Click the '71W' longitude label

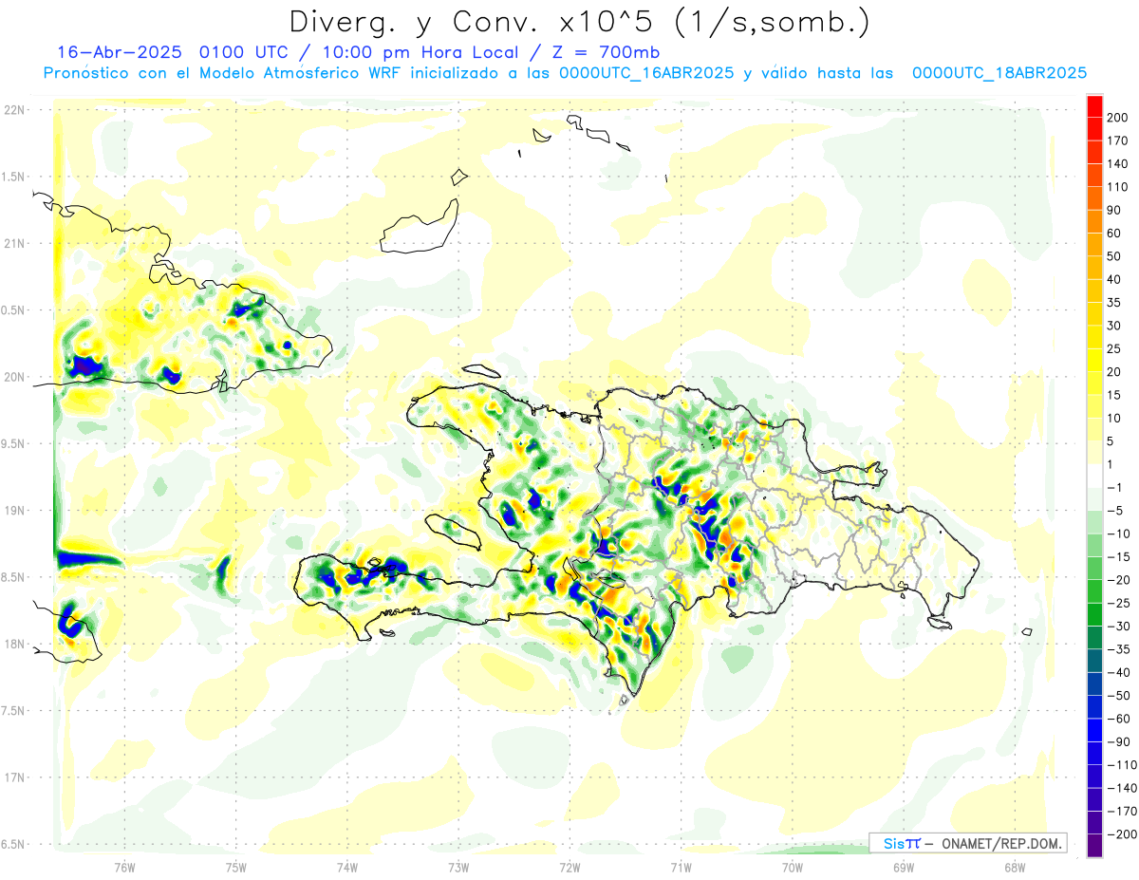(x=681, y=868)
